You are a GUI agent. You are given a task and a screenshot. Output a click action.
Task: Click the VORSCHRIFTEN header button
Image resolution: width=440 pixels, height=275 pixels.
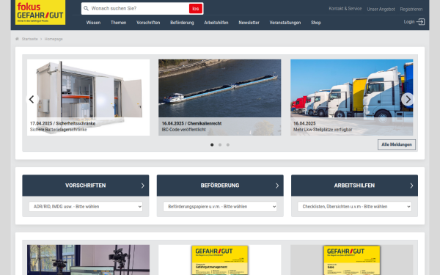coord(86,186)
